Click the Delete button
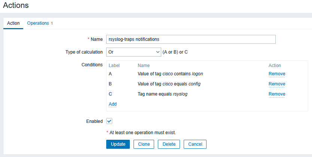The width and height of the screenshot is (312, 157). pos(169,144)
